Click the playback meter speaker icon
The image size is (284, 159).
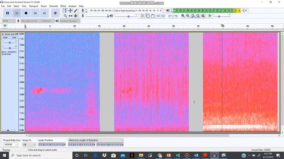[x=168, y=11]
